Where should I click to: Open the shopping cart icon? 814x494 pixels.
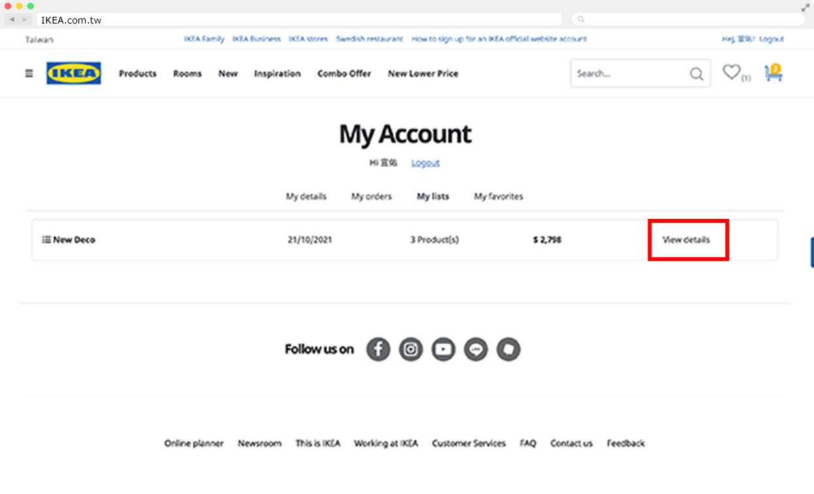pyautogui.click(x=773, y=73)
